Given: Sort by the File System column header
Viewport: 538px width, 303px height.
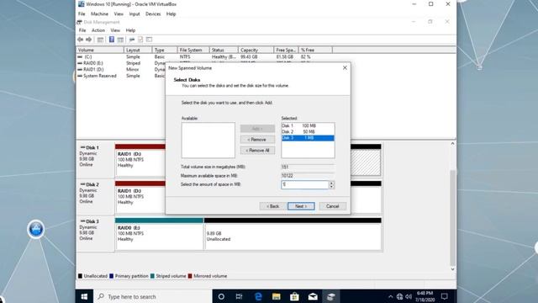Looking at the screenshot, I should [193, 50].
